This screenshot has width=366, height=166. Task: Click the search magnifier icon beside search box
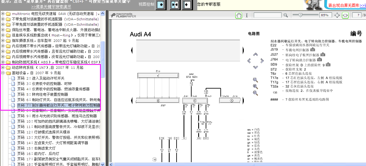286,15
